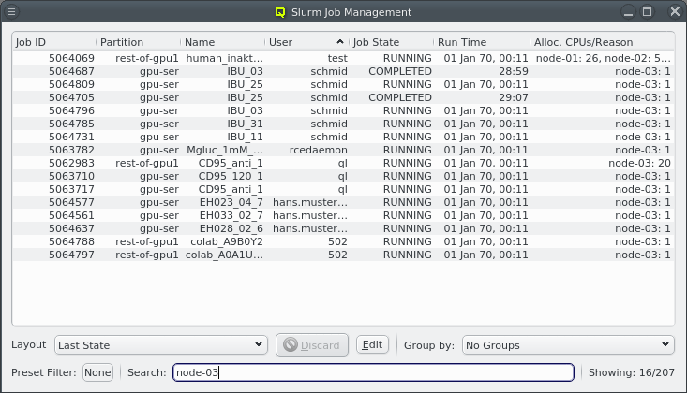The width and height of the screenshot is (687, 393).
Task: Click the run time value 28:59
Action: 513,71
